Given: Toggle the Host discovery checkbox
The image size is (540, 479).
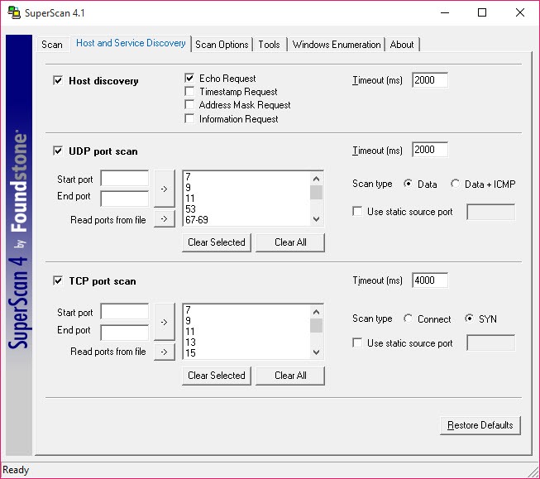Looking at the screenshot, I should coord(58,80).
